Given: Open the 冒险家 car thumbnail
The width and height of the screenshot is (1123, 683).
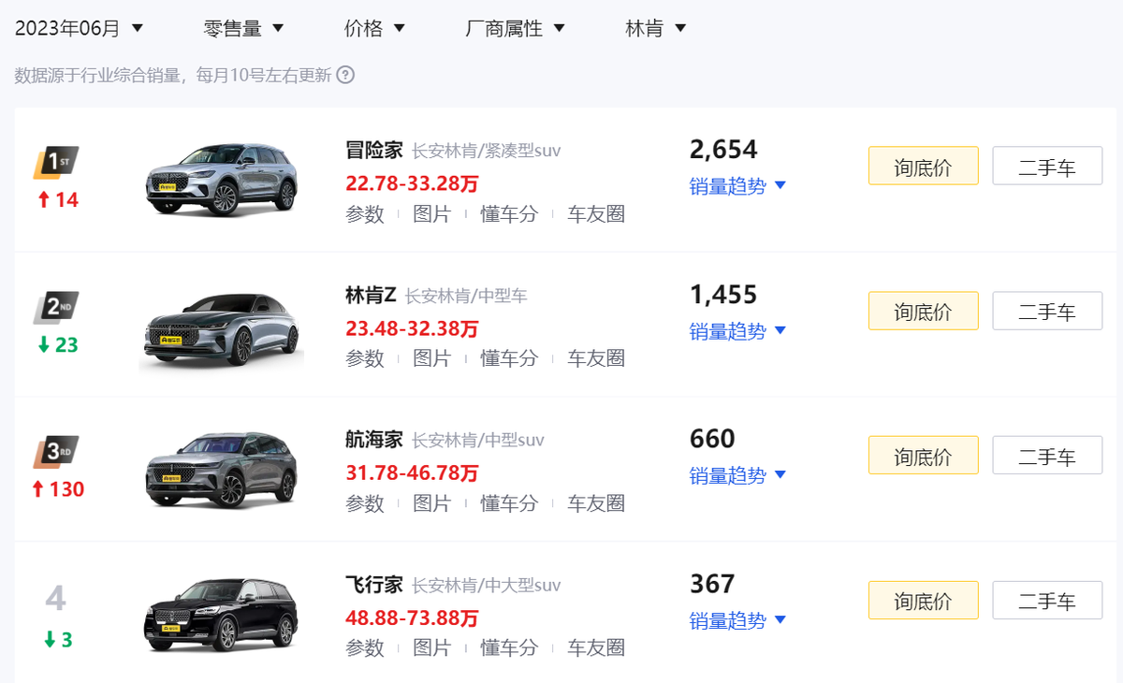Looking at the screenshot, I should click(x=222, y=180).
